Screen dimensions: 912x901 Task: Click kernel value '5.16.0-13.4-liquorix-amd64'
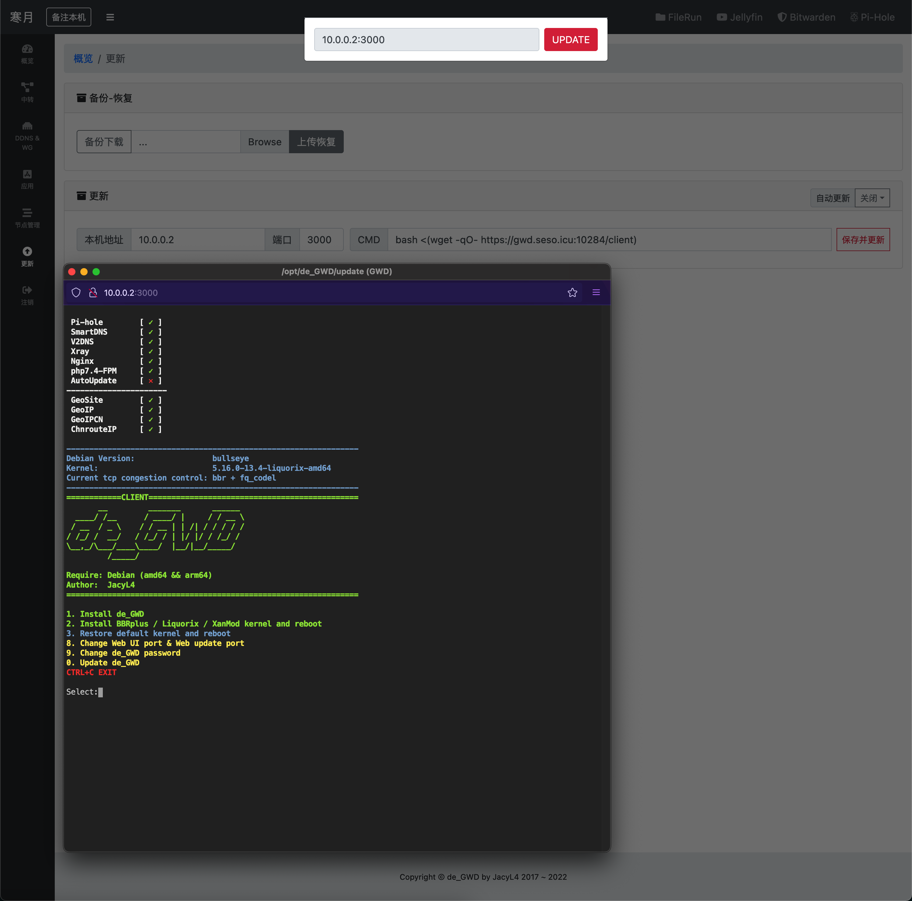[271, 468]
